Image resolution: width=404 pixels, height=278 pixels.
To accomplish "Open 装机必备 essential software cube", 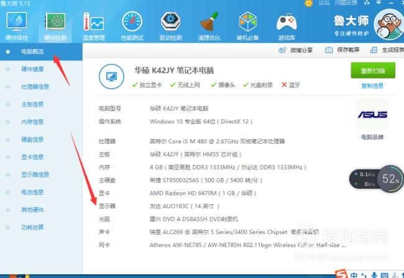I will pyautogui.click(x=247, y=26).
